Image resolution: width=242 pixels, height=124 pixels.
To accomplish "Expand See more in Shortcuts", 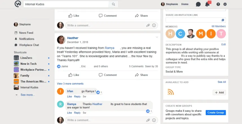I will tap(28, 95).
